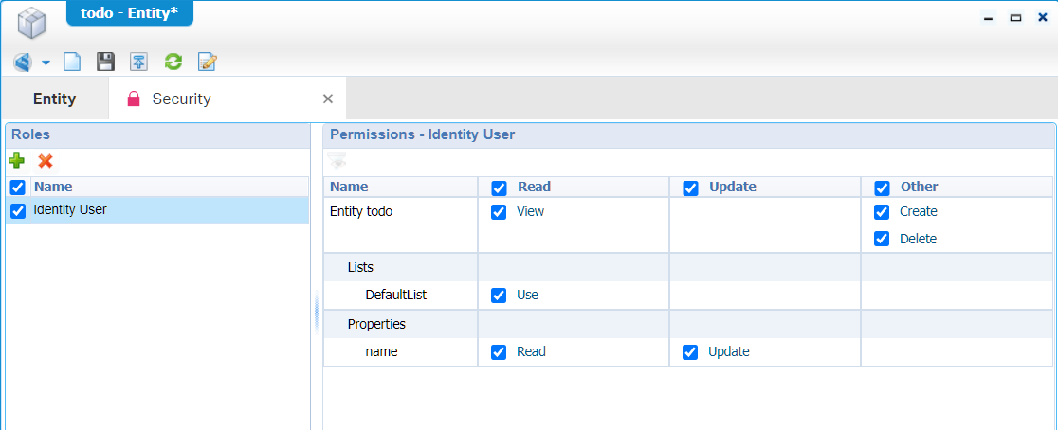Toggle the Use checkbox for DefaultList

[x=499, y=296]
